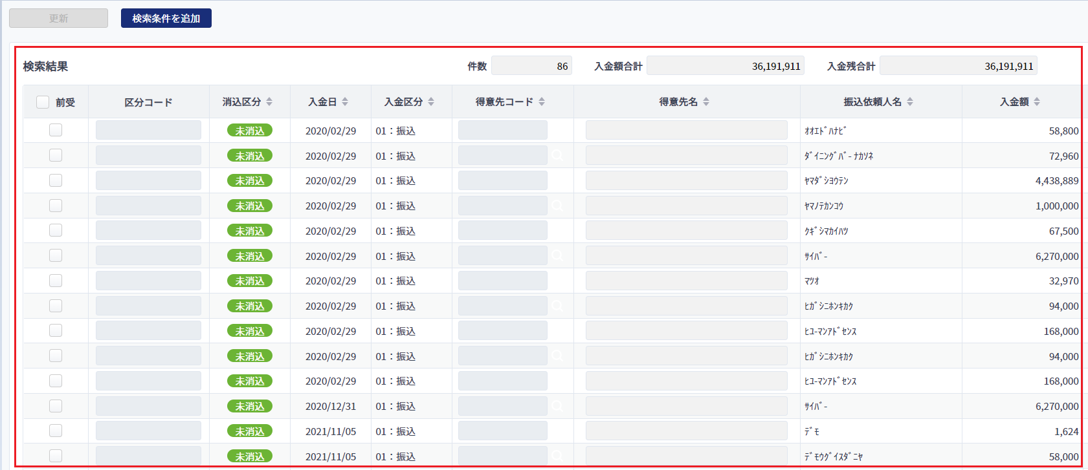Screen dimensions: 1088x470
Task: Sort table by 得意先名 column arrows
Action: click(706, 101)
